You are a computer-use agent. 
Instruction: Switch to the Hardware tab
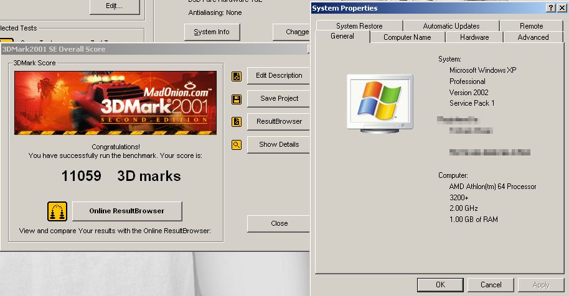pyautogui.click(x=474, y=37)
